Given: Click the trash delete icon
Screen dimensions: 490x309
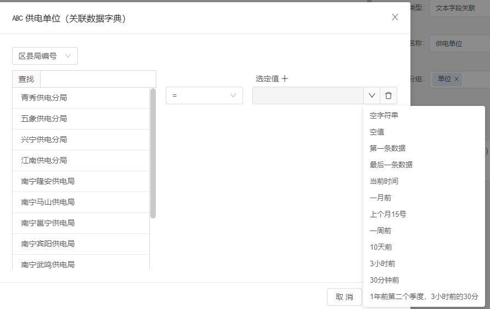Looking at the screenshot, I should (x=388, y=95).
